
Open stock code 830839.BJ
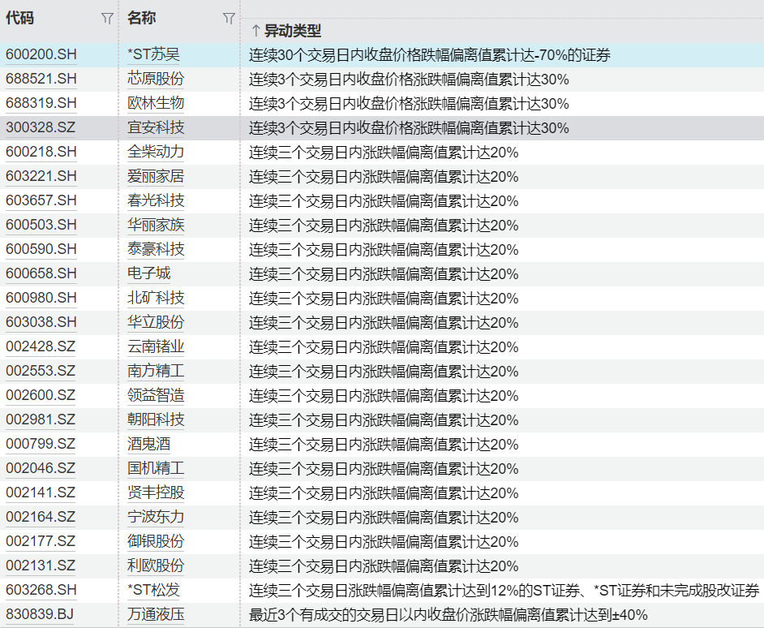[40, 614]
